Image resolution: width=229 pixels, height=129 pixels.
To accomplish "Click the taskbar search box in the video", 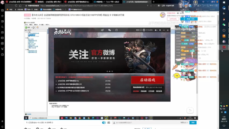I will pos(44,118).
